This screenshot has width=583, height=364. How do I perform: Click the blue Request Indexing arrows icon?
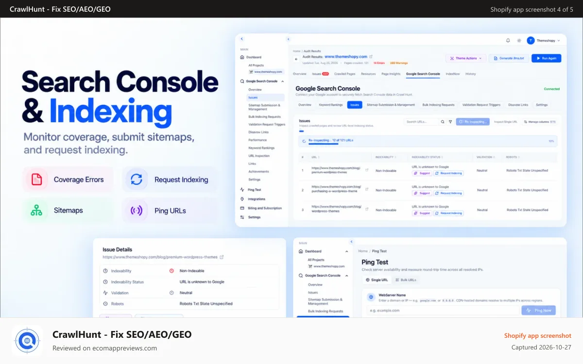click(137, 180)
